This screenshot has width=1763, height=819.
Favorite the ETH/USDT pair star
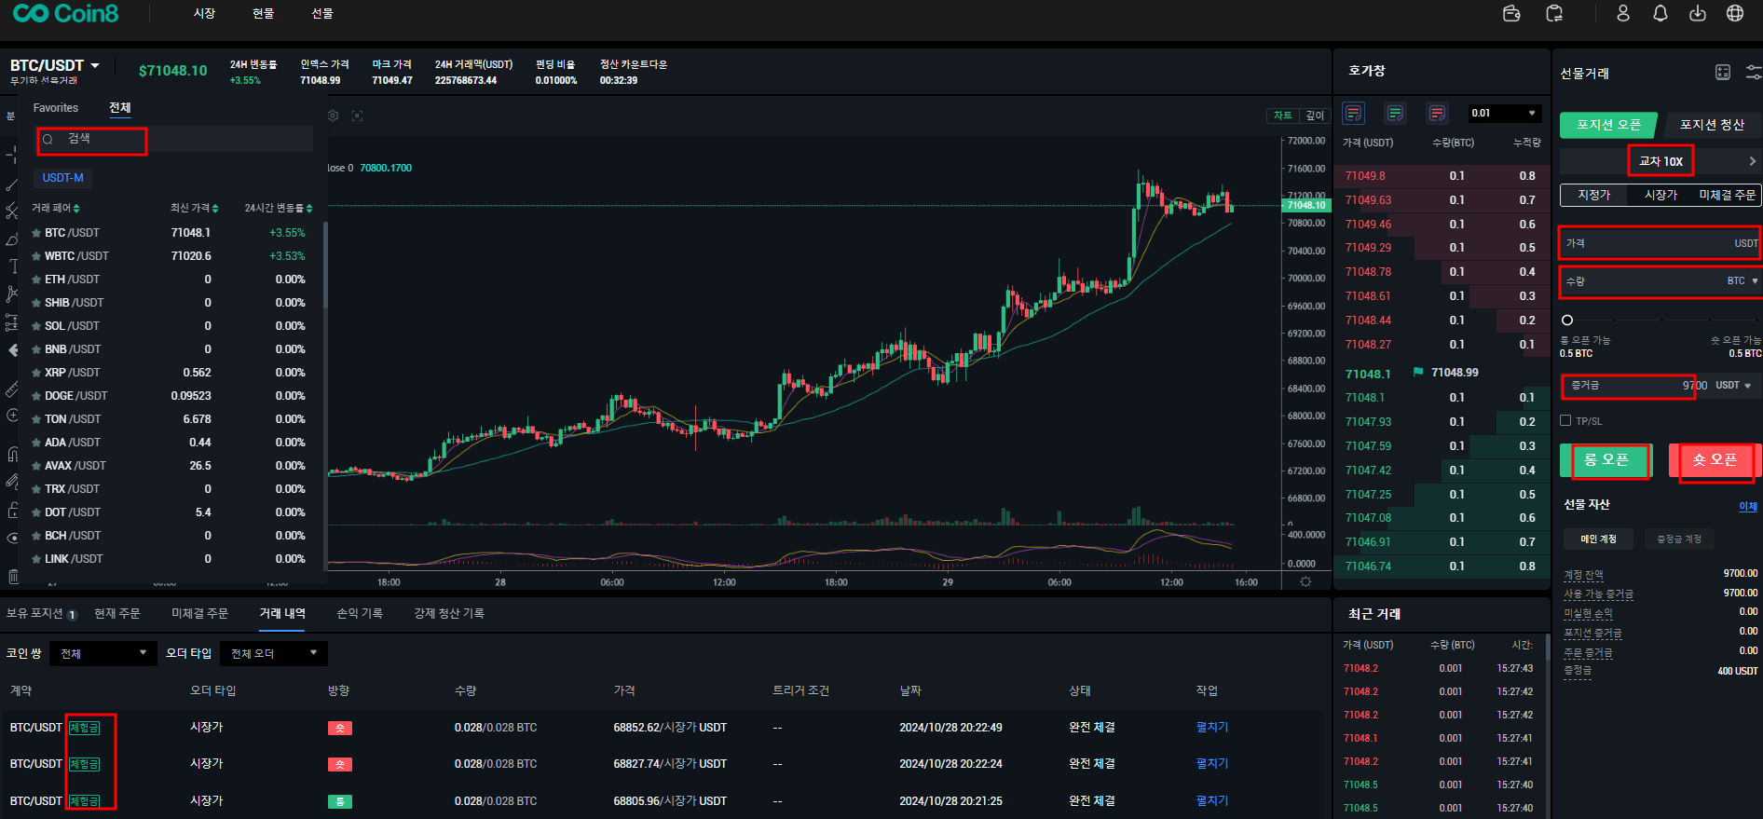pos(36,280)
